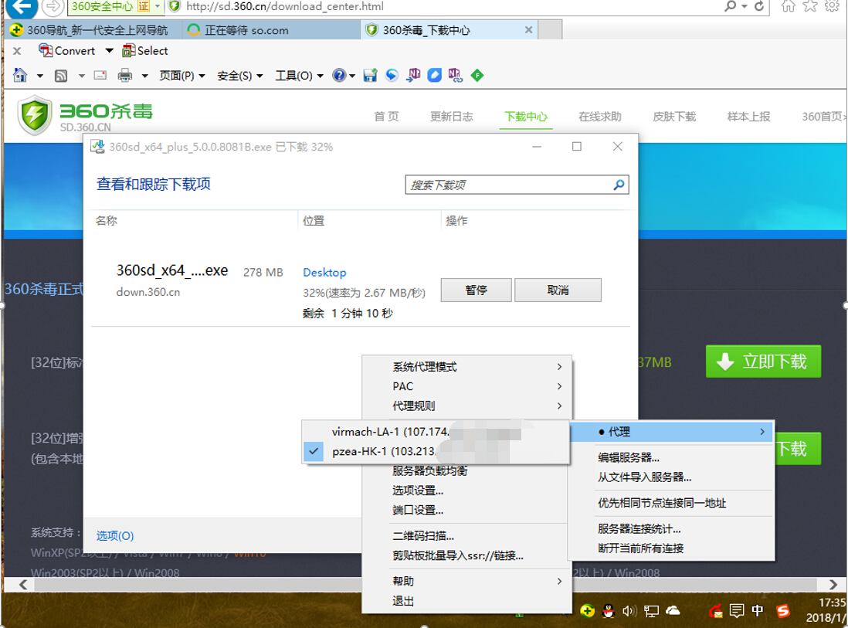
Task: Click the blue help question mark icon
Action: (338, 75)
